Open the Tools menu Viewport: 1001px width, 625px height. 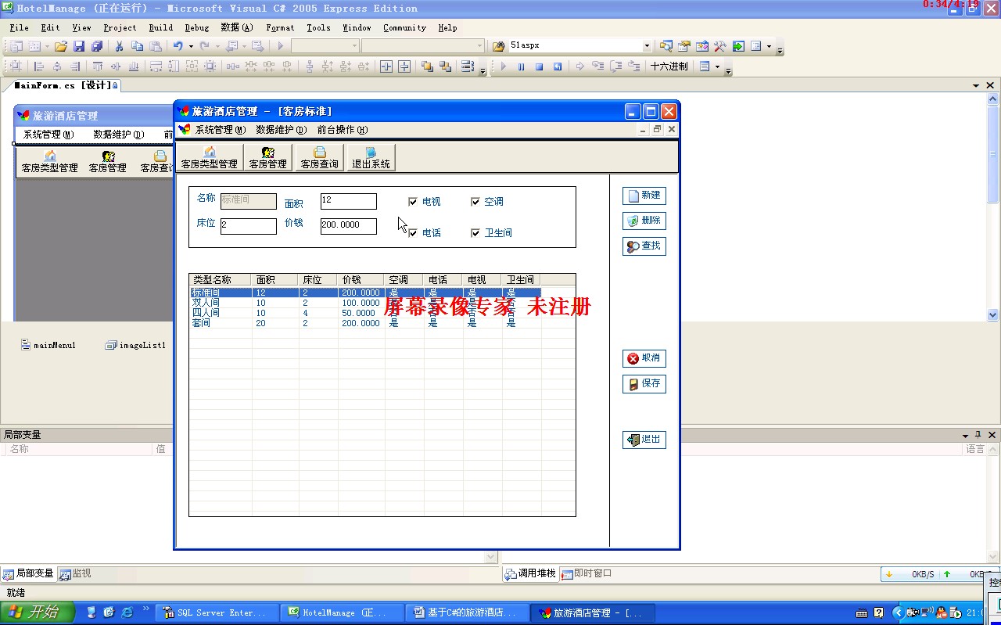(318, 27)
